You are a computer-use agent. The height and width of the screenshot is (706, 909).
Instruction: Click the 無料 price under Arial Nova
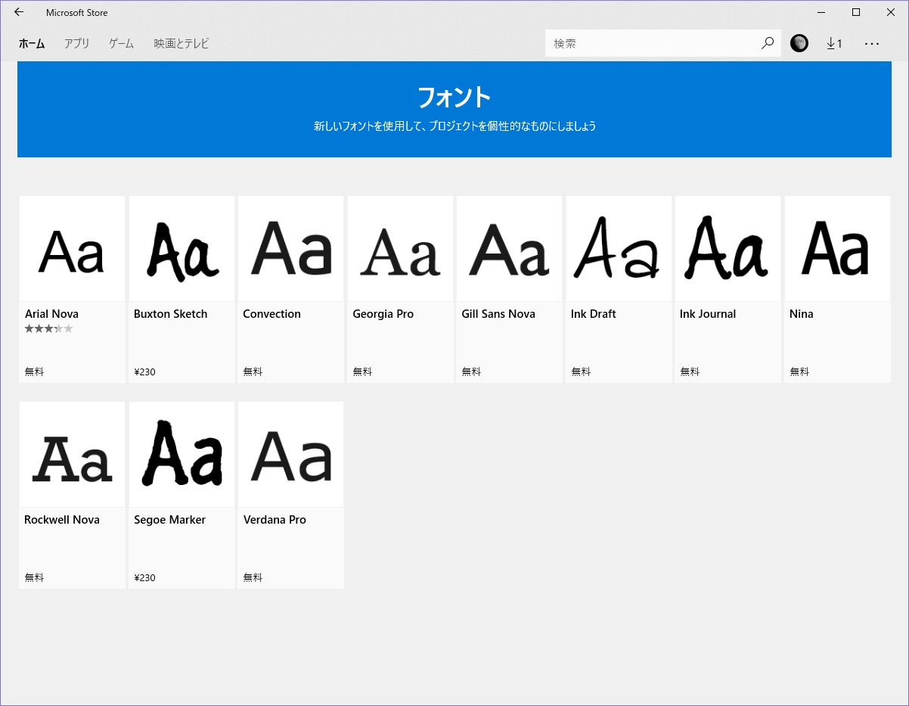[35, 372]
